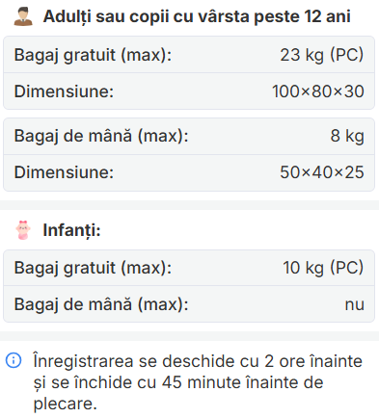The height and width of the screenshot is (418, 379).
Task: Click the first 'Dimensiune:' row label
Action: (64, 91)
